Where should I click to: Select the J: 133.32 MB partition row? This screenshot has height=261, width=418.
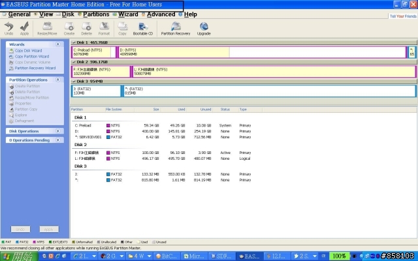coord(163,174)
